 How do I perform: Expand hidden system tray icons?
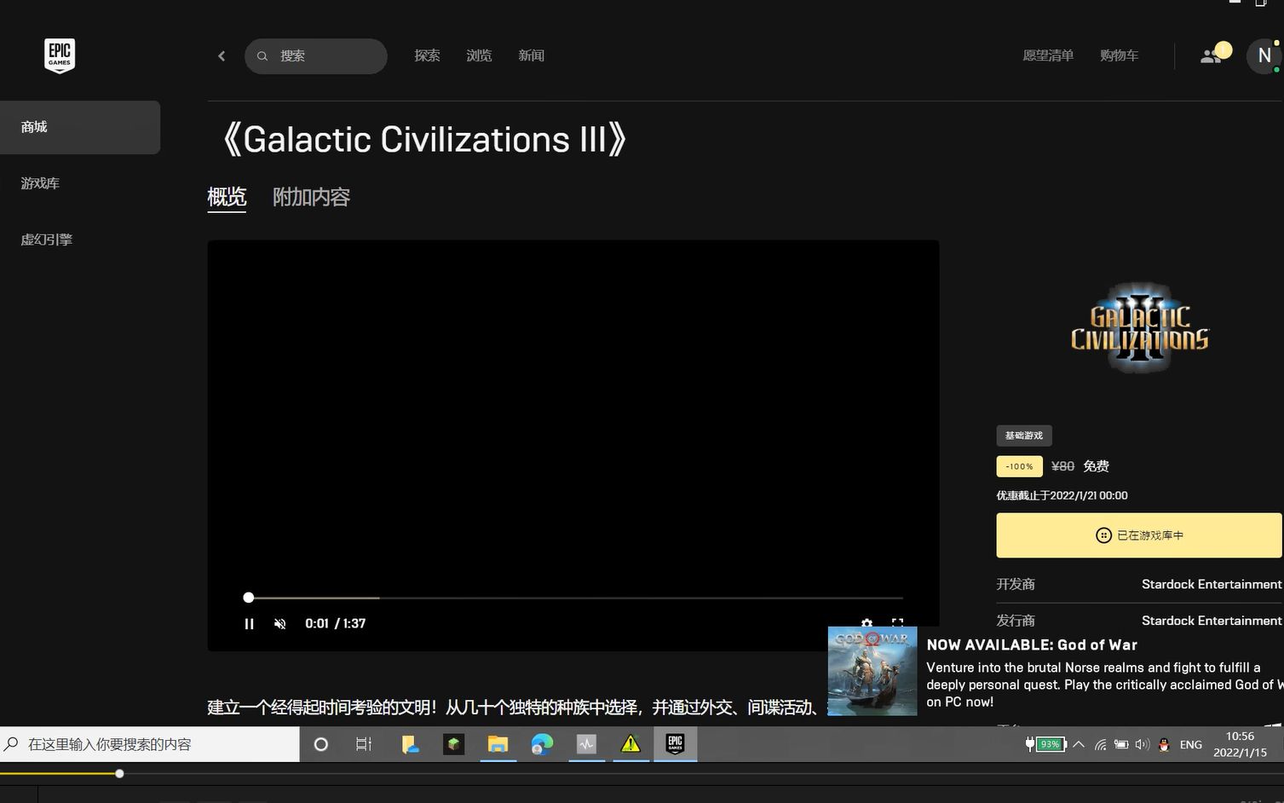pos(1079,744)
